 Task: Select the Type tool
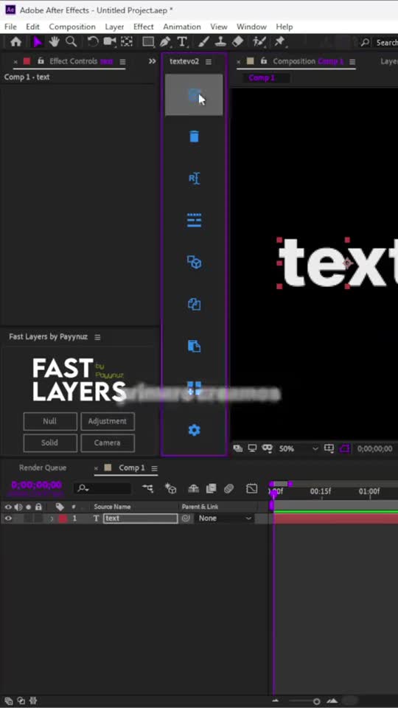(x=182, y=42)
